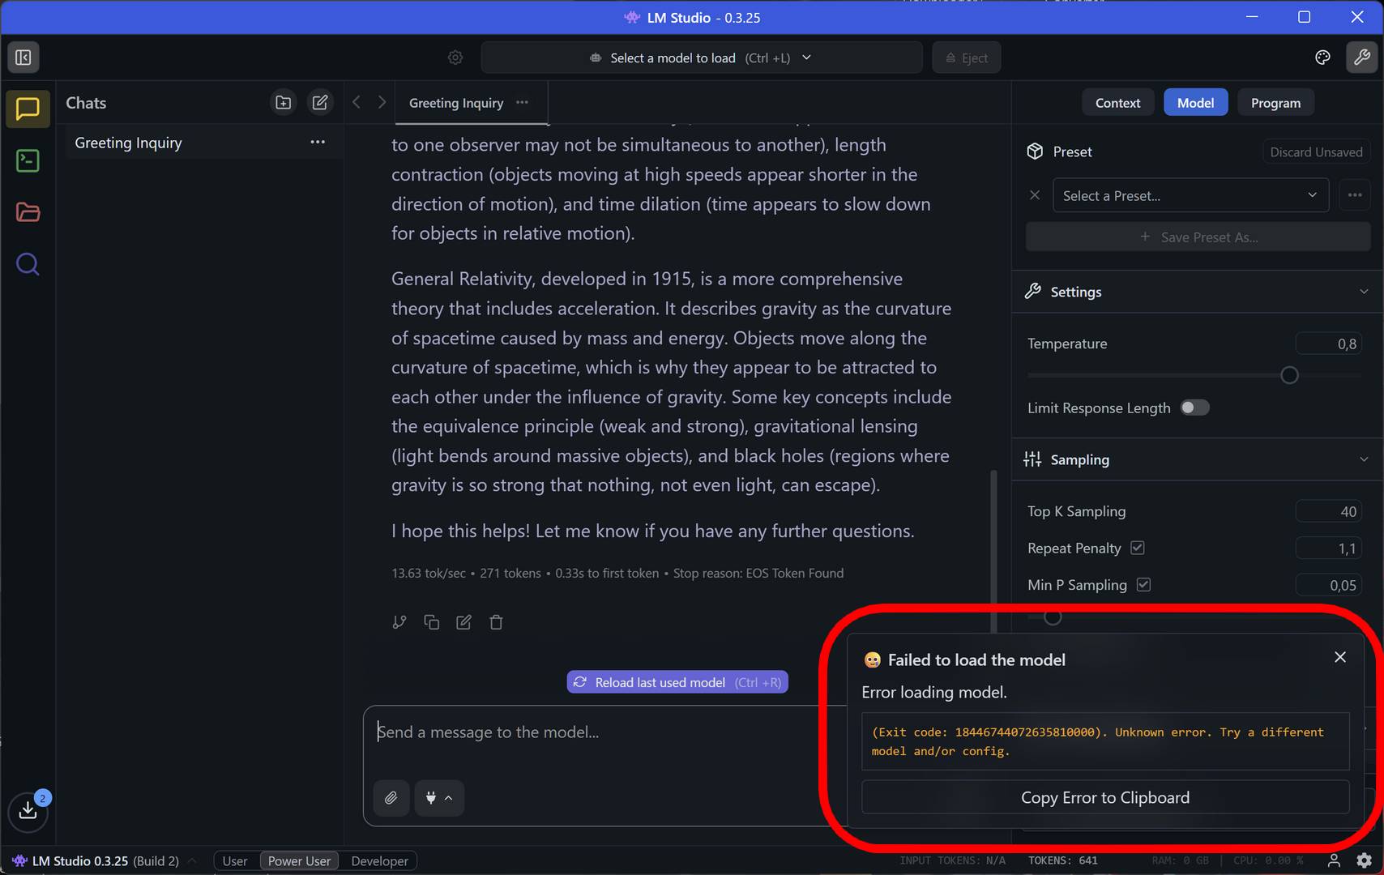The width and height of the screenshot is (1384, 875).
Task: Open model settings gear near model selector
Action: [x=455, y=58]
